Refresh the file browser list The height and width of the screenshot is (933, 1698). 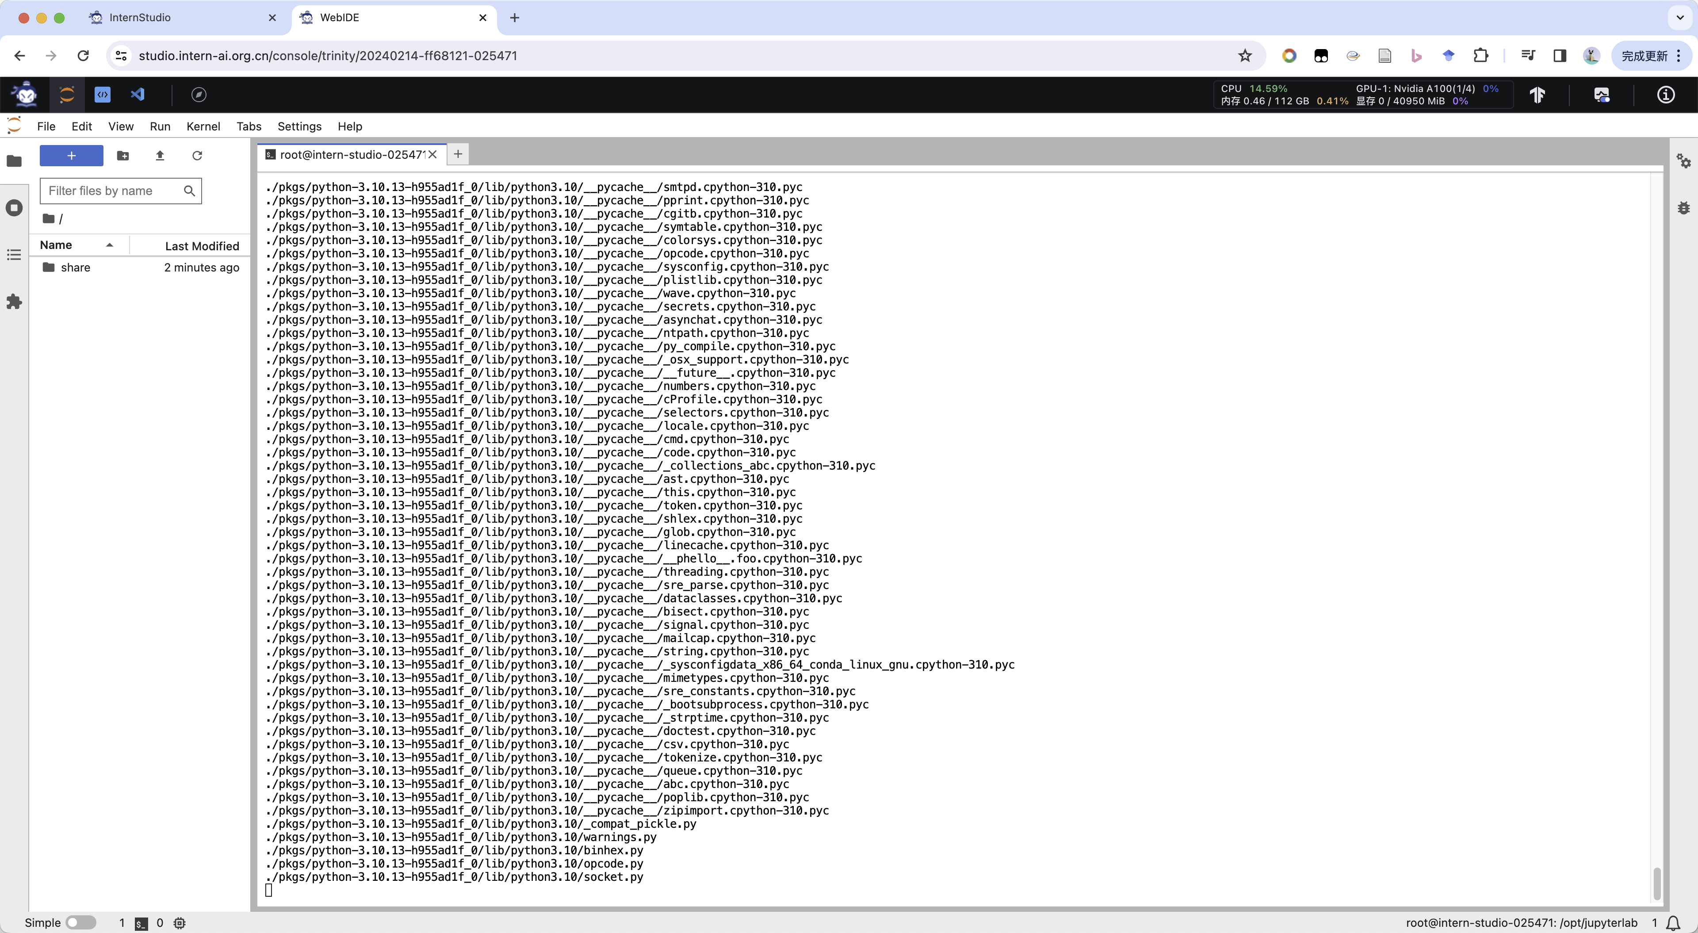pos(196,156)
